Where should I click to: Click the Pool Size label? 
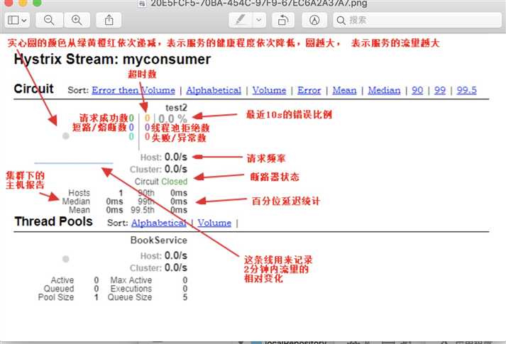click(x=56, y=297)
